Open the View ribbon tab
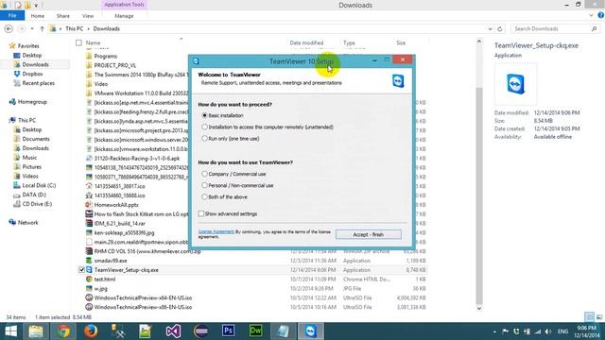Screen dimensions: 605x340 [x=88, y=16]
